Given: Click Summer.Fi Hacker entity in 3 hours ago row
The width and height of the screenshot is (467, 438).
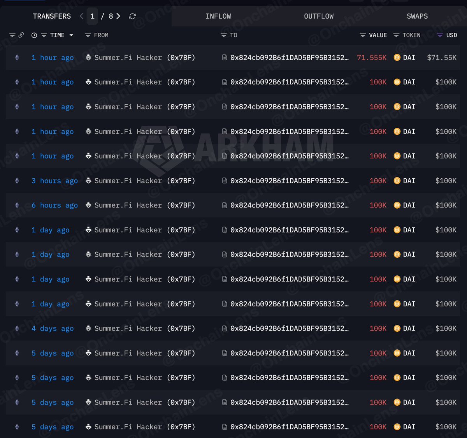Looking at the screenshot, I should pyautogui.click(x=145, y=181).
